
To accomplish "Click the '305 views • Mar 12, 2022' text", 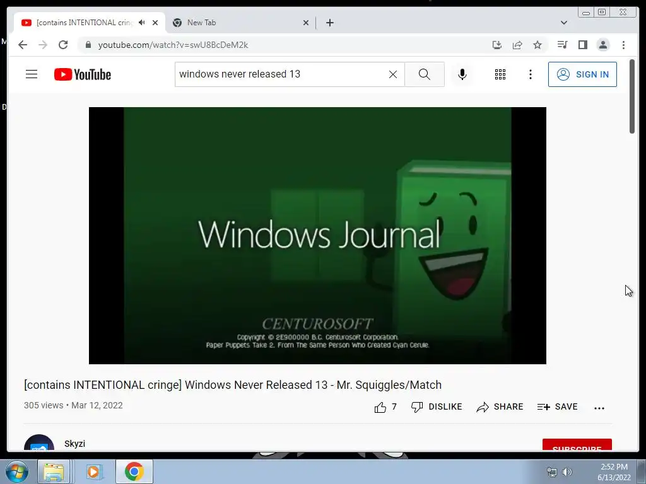I will coord(73,405).
